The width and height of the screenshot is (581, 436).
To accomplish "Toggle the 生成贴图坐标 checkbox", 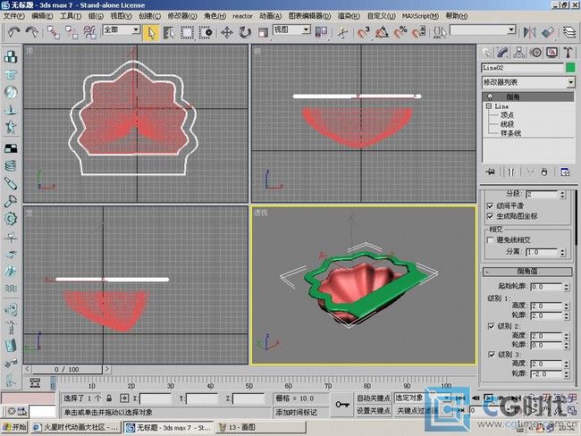I will (x=490, y=216).
